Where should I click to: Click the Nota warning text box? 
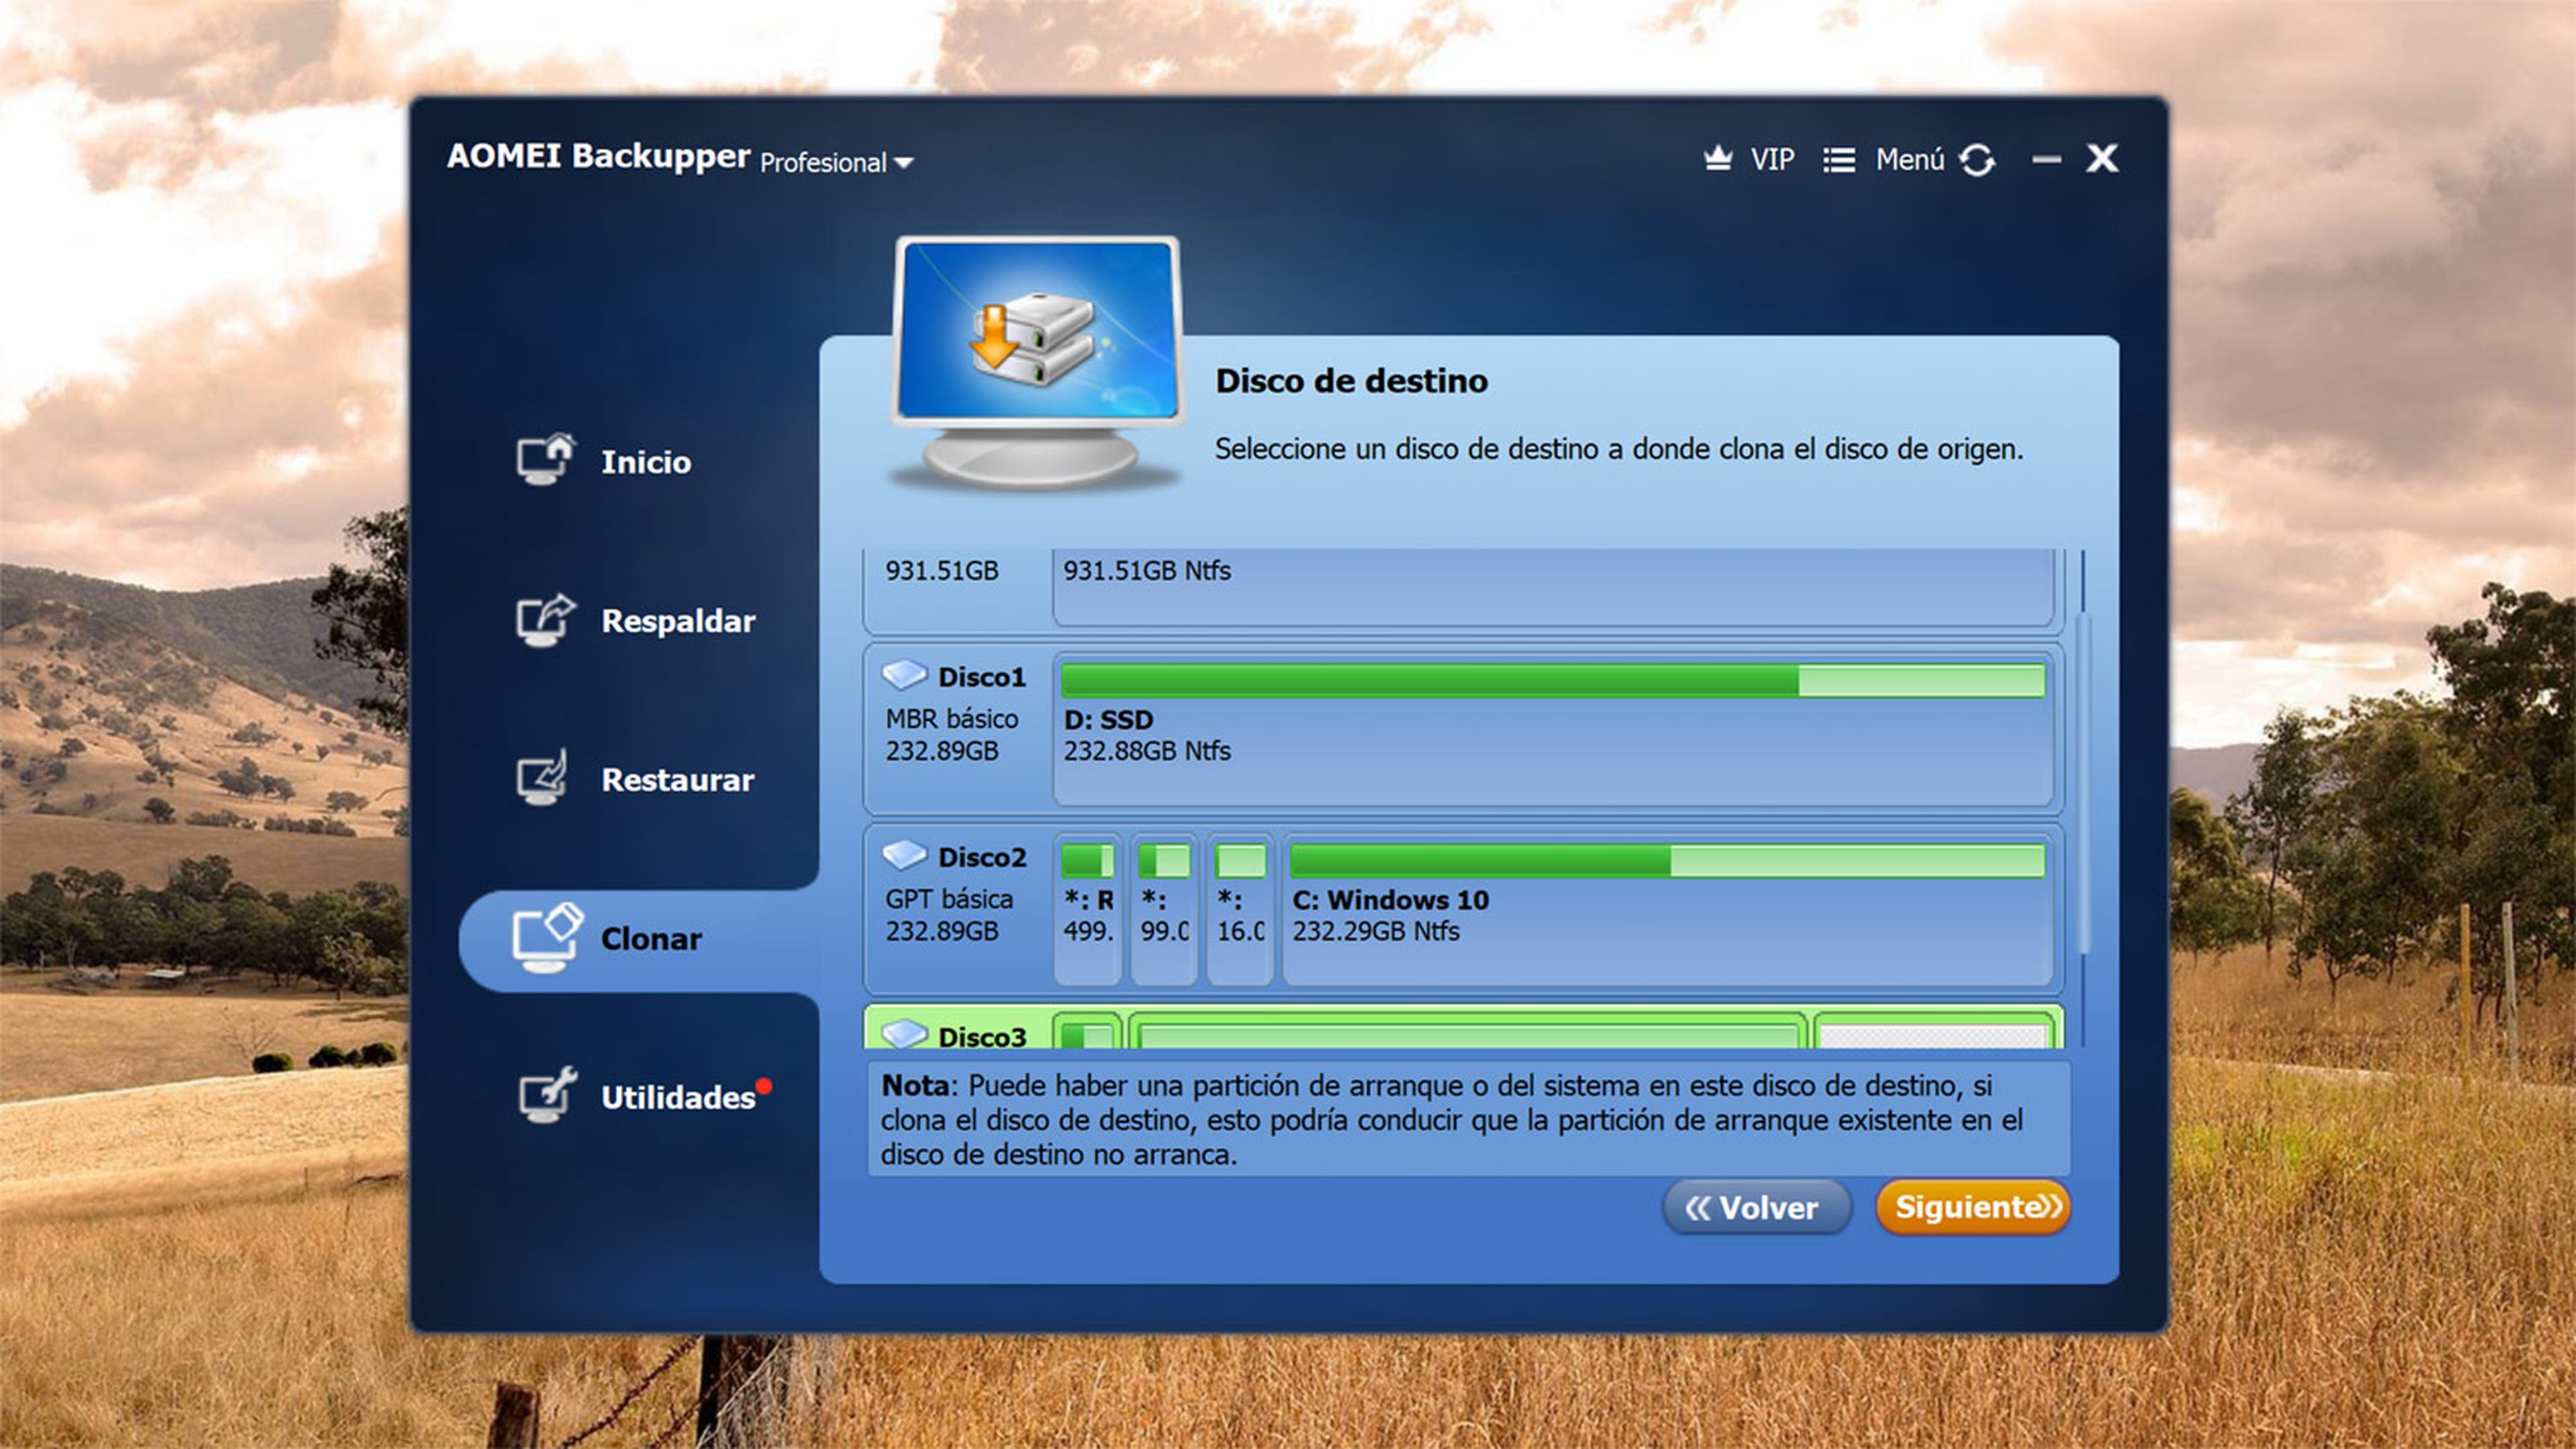click(1468, 1119)
